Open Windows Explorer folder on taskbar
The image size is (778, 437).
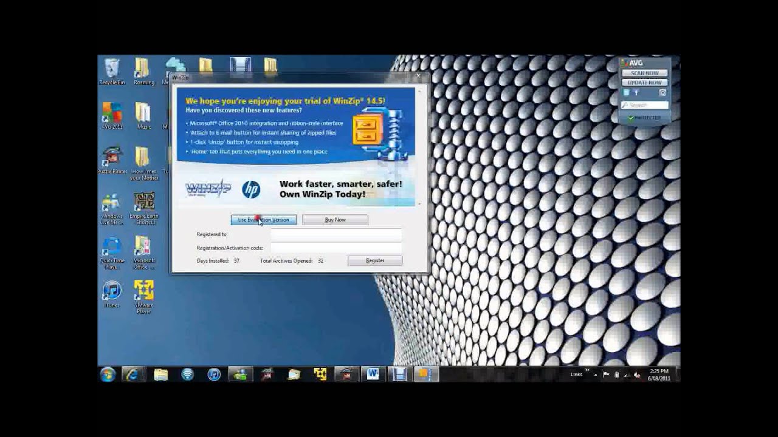click(x=160, y=374)
